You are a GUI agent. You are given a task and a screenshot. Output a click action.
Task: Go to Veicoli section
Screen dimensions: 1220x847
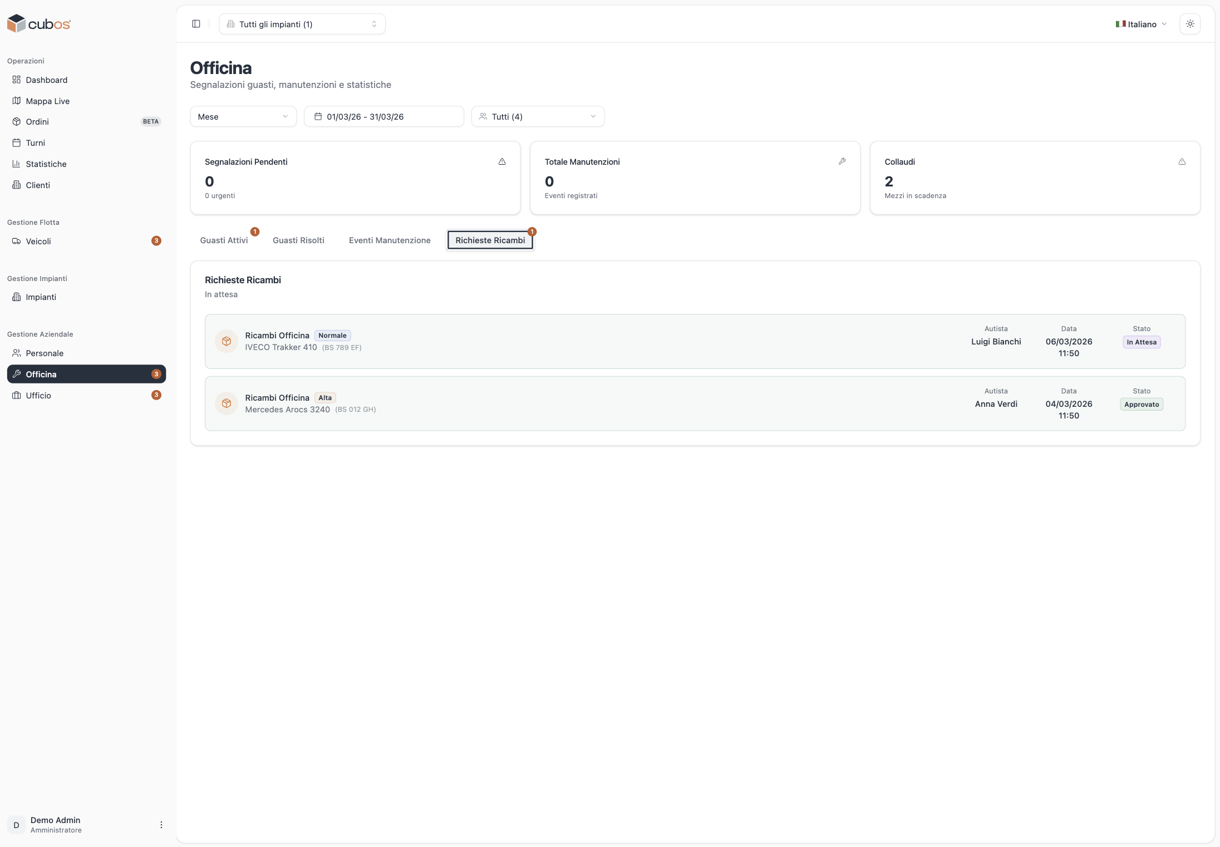coord(38,242)
